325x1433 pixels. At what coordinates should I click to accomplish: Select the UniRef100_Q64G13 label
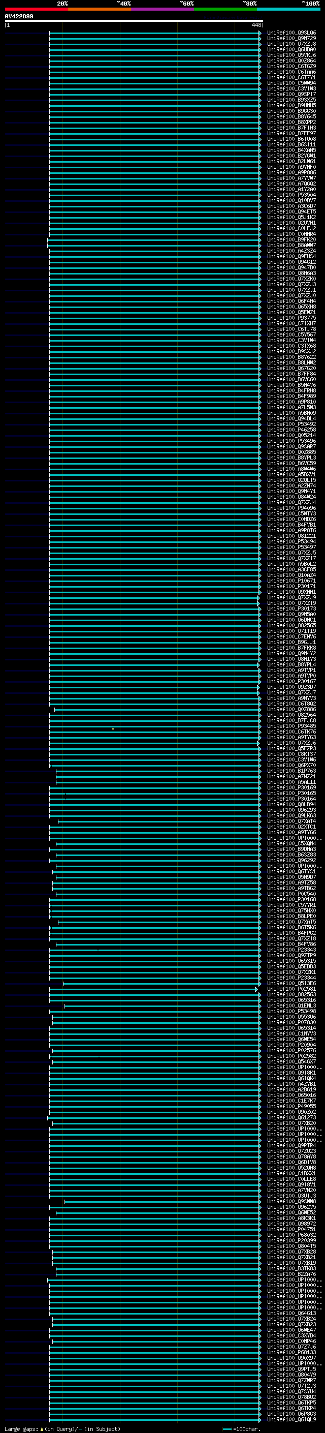[x=291, y=1313]
